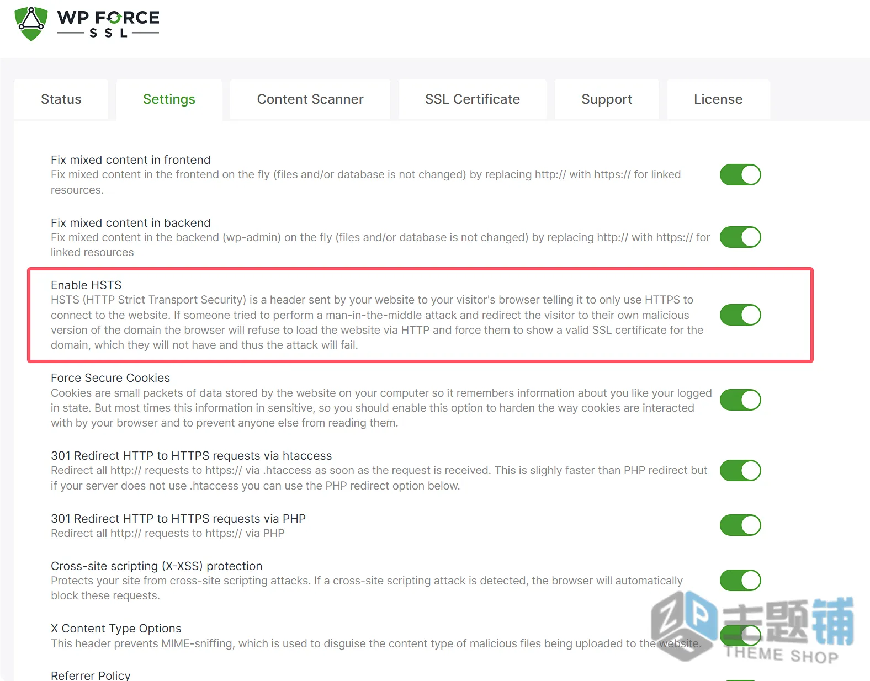The image size is (870, 681).
Task: View the License tab
Action: 718,99
